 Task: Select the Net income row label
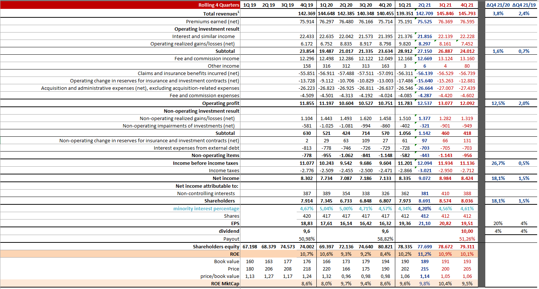click(226, 178)
